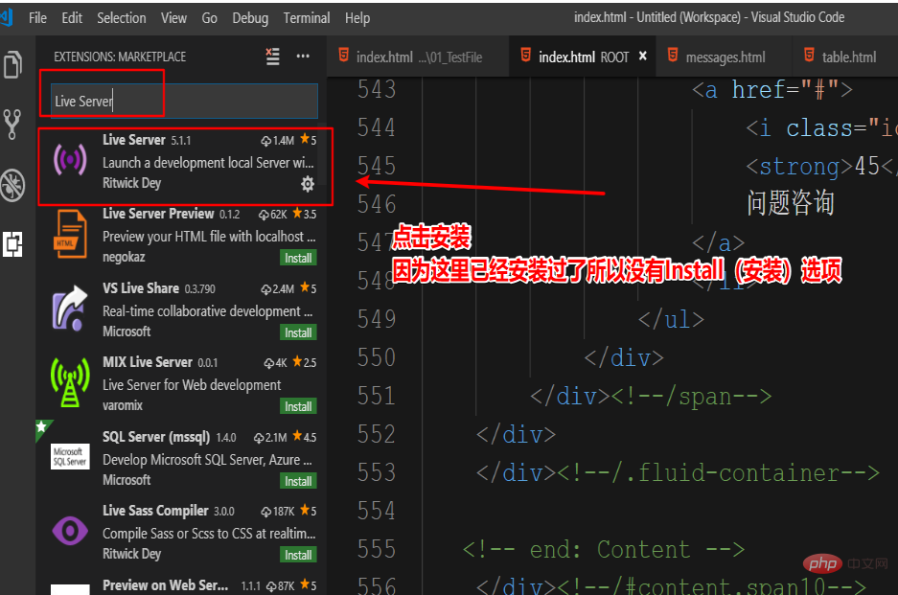
Task: Select VS Live Share extension title
Action: 141,288
